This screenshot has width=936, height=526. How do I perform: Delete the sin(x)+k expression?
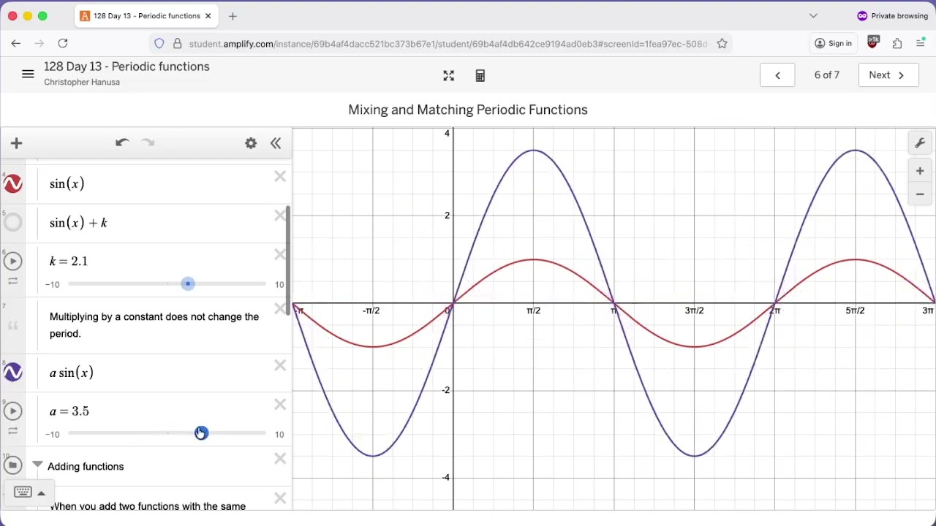pos(280,216)
